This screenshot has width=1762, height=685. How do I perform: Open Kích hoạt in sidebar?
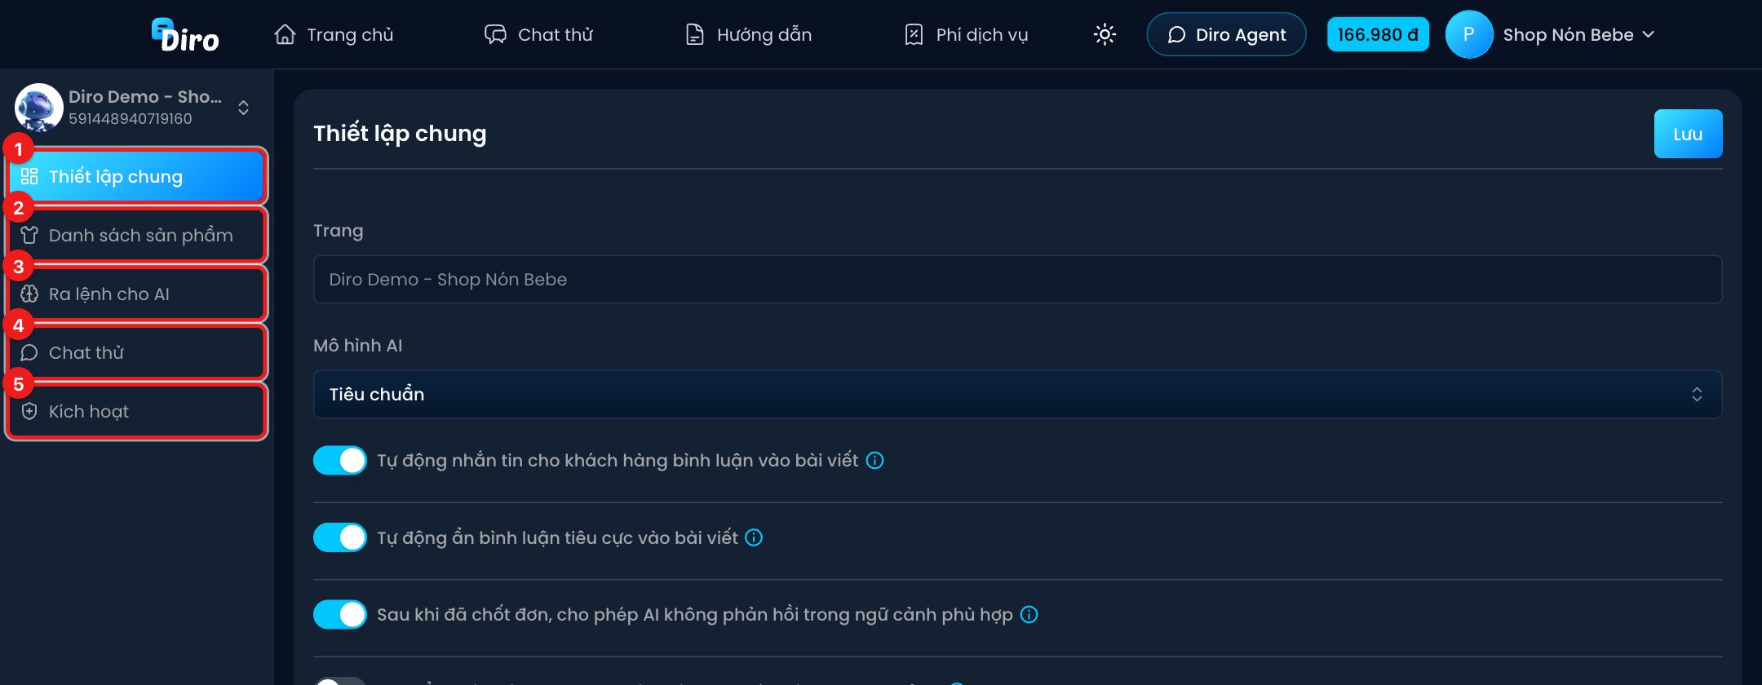coord(136,411)
